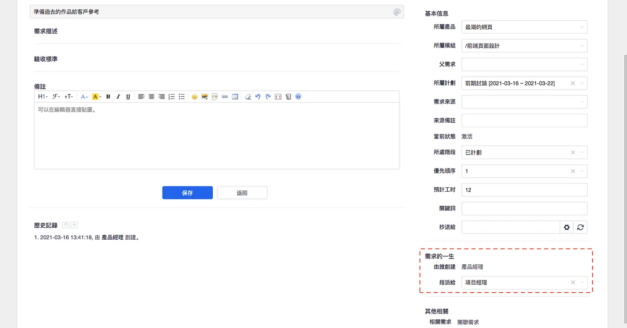Toggle bold formatting
Viewport: 627px width, 328px height.
pyautogui.click(x=108, y=96)
